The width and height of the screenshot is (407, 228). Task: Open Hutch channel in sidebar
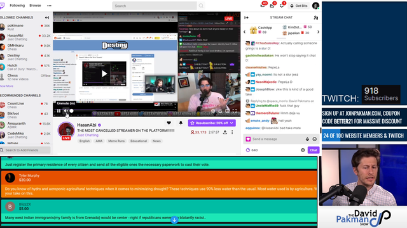[x=25, y=67]
